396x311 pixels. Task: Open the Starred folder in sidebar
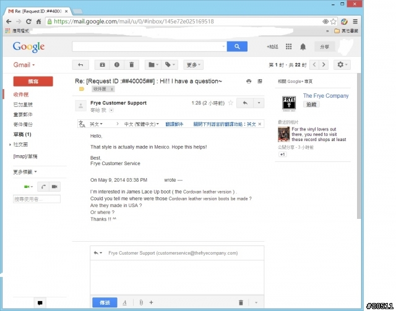(x=23, y=104)
